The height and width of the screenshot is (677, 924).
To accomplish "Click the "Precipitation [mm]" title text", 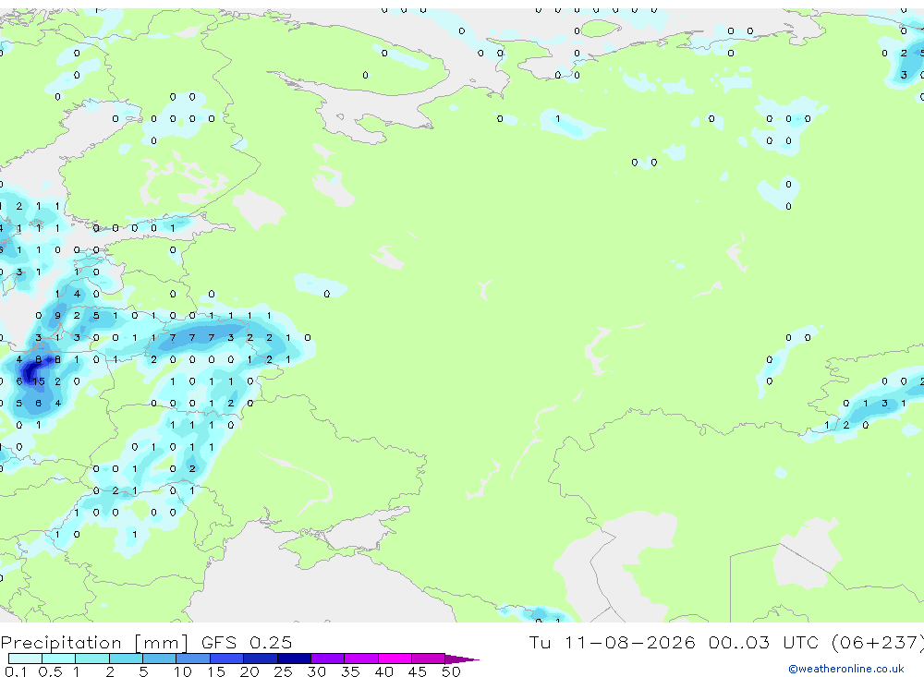I will (94, 643).
